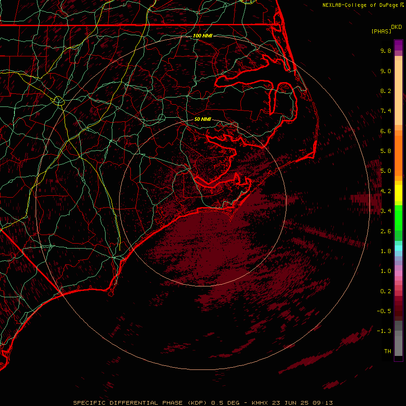The height and width of the screenshot is (406, 406).
Task: Click the 100 NMI range ring label
Action: tap(203, 36)
